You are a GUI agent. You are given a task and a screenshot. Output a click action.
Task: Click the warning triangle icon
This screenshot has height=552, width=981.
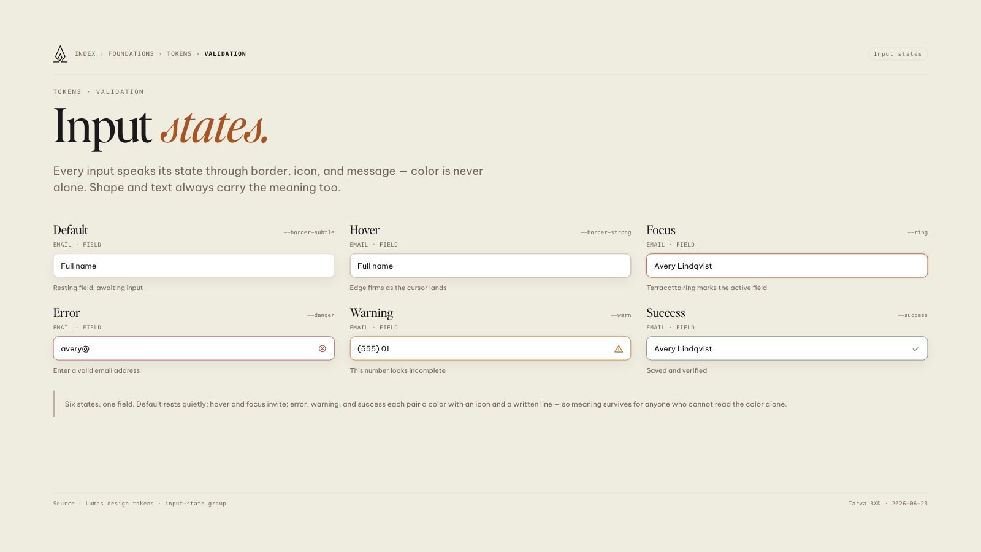(x=619, y=348)
